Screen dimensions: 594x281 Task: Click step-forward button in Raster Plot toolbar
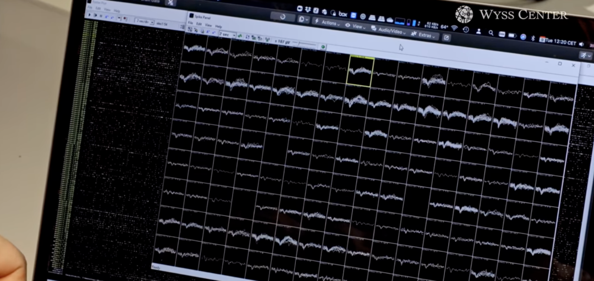95,15
